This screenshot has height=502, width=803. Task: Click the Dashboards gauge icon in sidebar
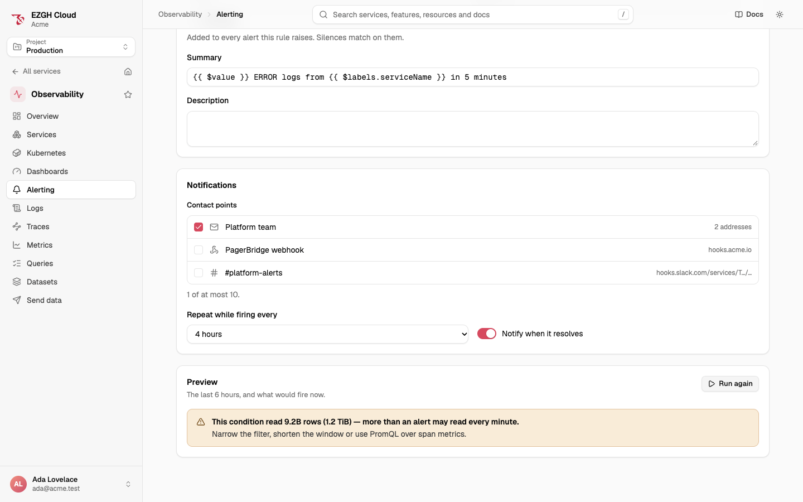pos(17,171)
